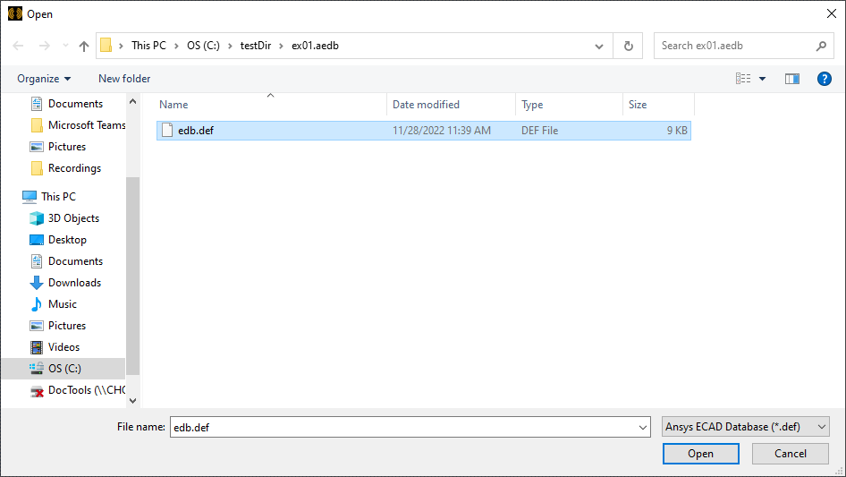
Task: Refresh the ex01.aedb folder view
Action: click(x=628, y=46)
